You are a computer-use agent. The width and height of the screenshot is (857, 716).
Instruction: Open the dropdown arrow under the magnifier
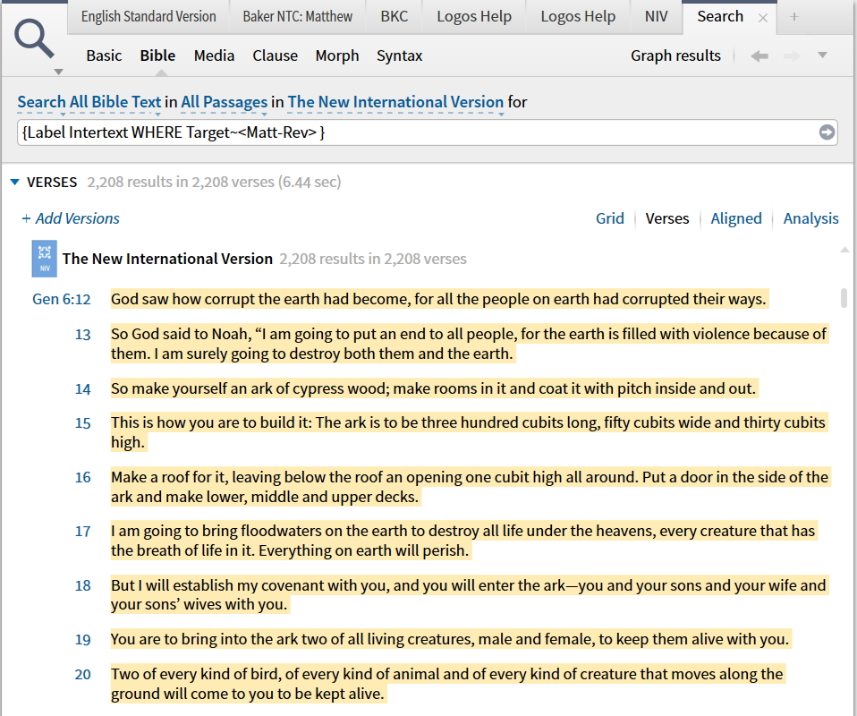[58, 72]
